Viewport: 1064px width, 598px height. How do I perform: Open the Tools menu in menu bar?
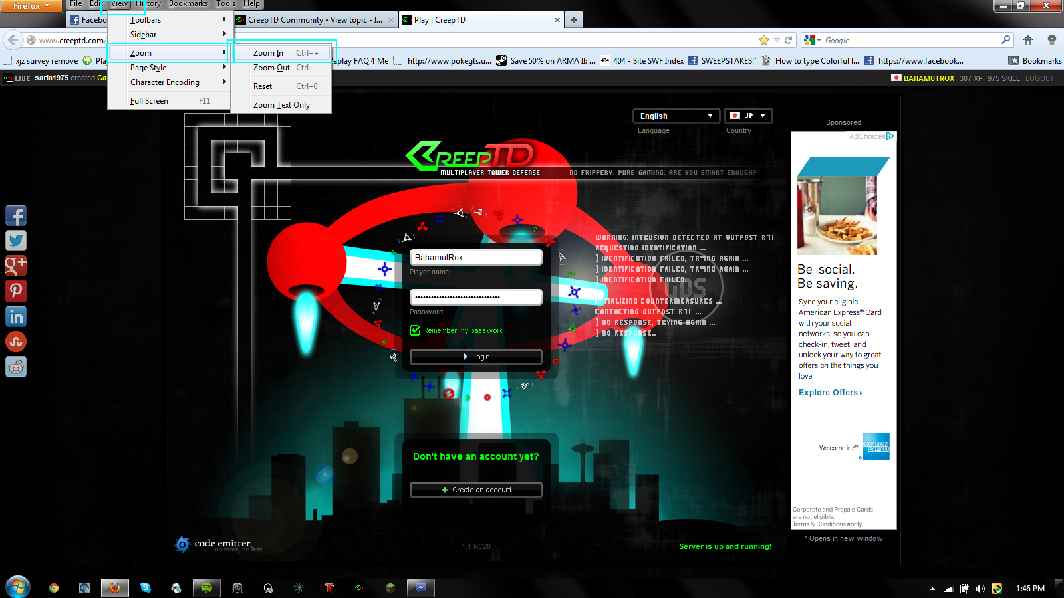click(x=226, y=4)
